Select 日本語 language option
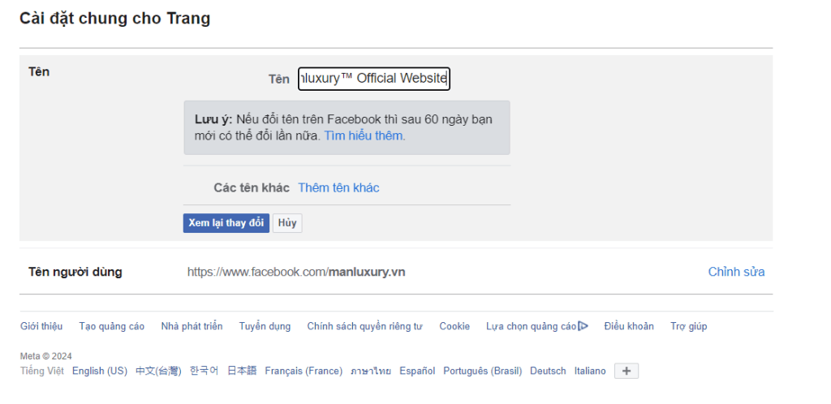 pyautogui.click(x=242, y=371)
